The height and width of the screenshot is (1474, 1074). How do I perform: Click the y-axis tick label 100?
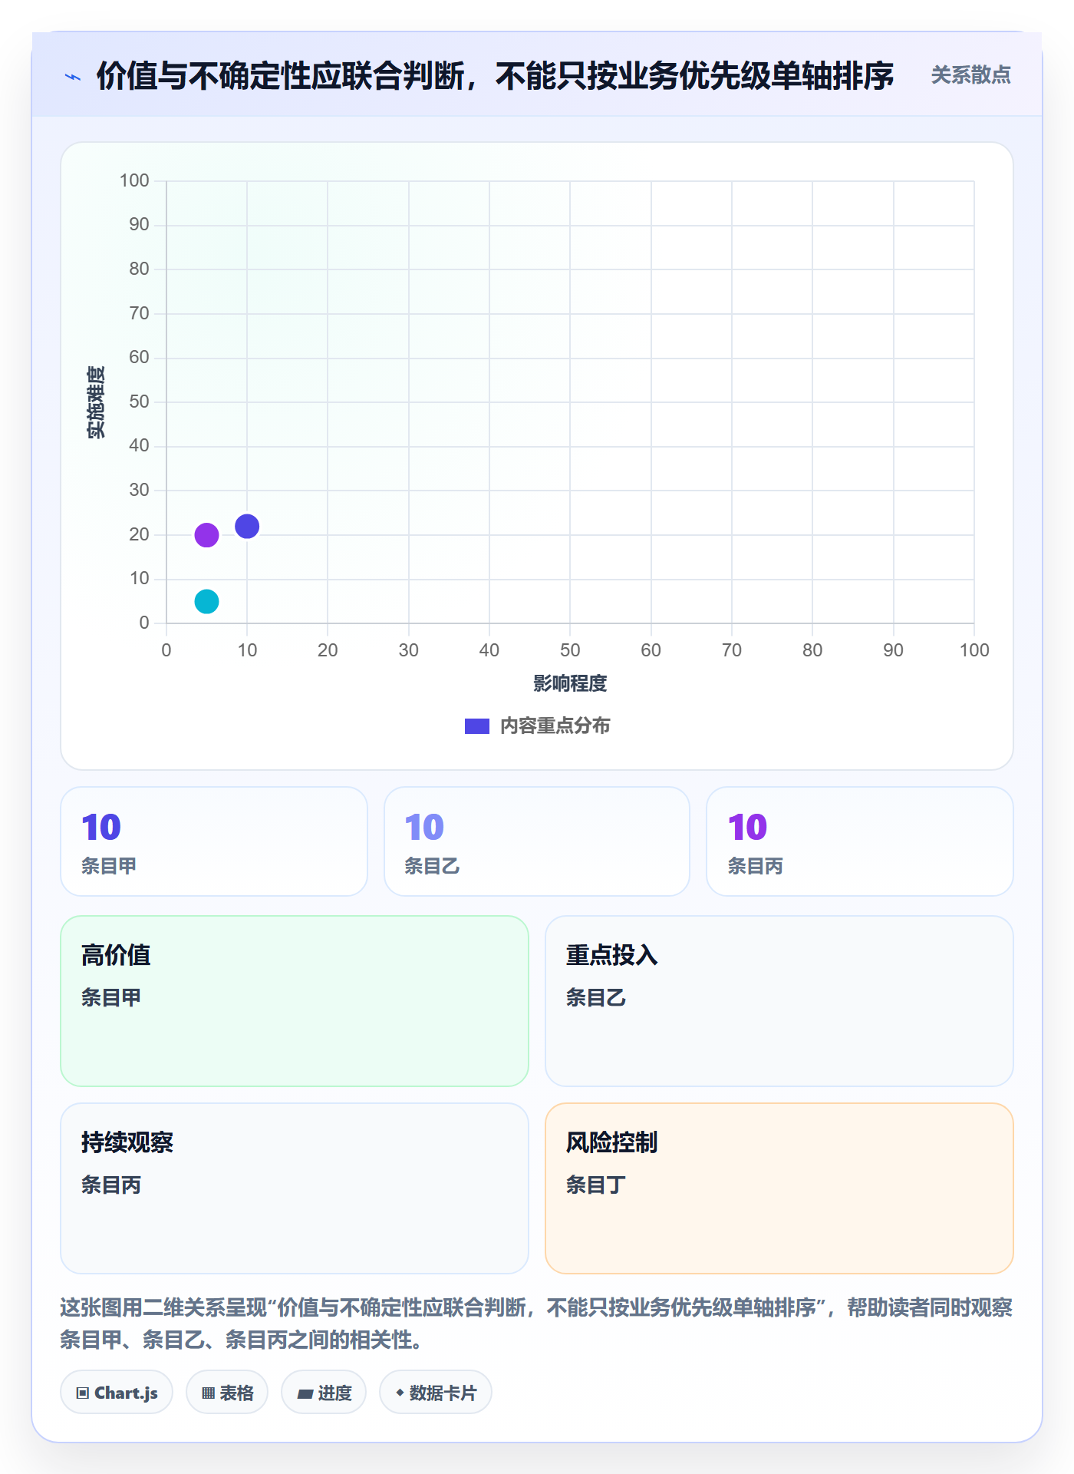tap(134, 180)
